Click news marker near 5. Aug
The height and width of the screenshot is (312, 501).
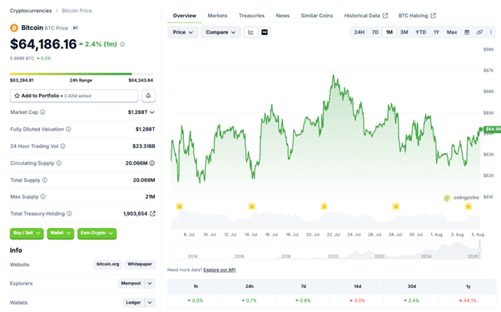469,206
